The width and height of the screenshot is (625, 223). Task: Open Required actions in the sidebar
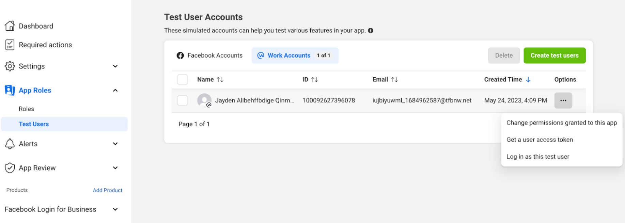click(x=45, y=45)
